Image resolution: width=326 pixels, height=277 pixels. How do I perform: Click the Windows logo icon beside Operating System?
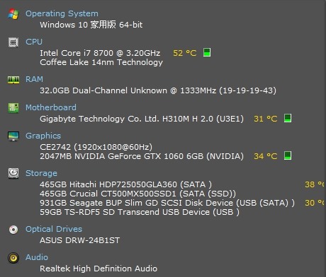(13, 14)
